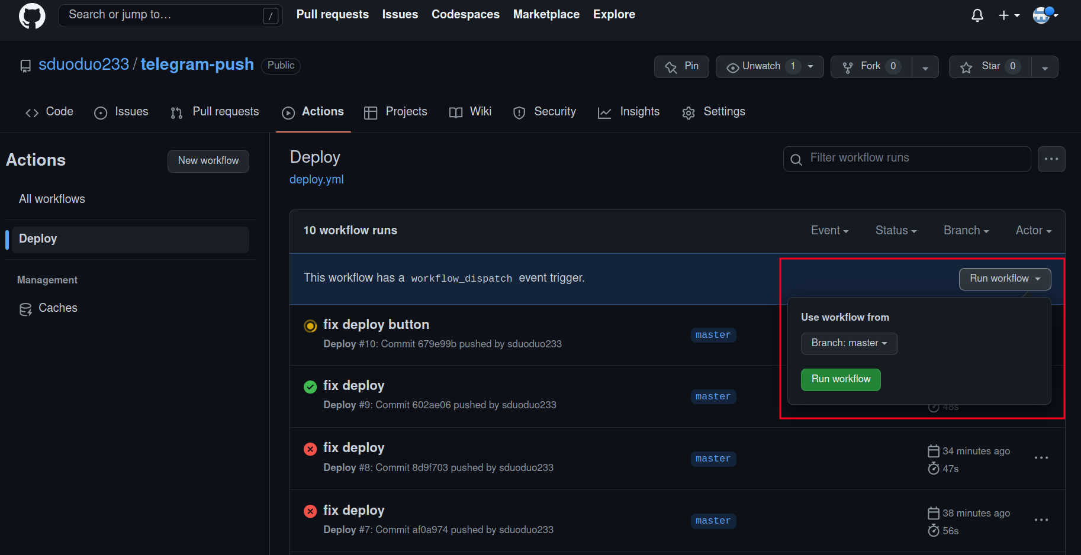Select the Actions tab

point(313,112)
